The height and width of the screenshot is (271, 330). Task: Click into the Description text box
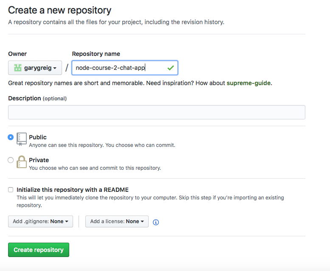pyautogui.click(x=156, y=112)
